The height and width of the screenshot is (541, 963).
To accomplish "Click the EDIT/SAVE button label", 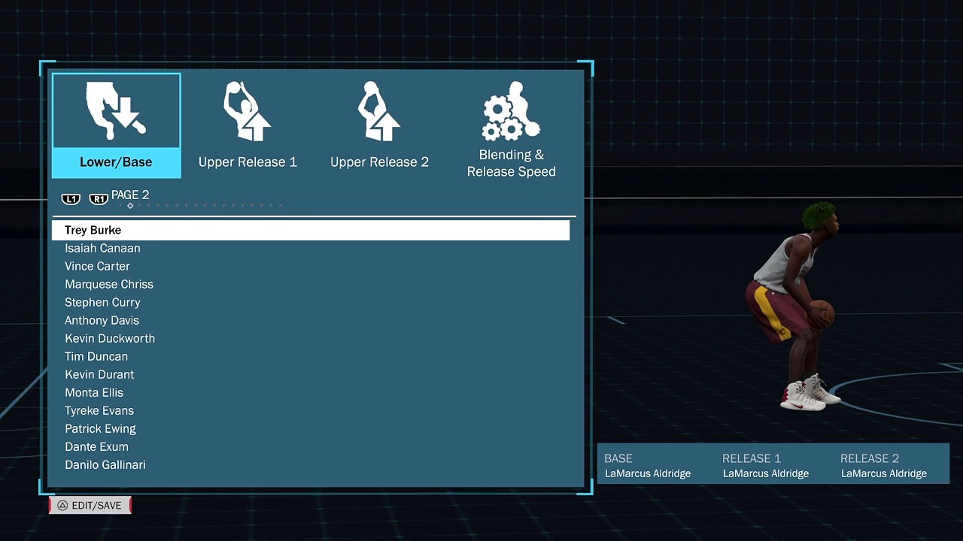I will 96,506.
